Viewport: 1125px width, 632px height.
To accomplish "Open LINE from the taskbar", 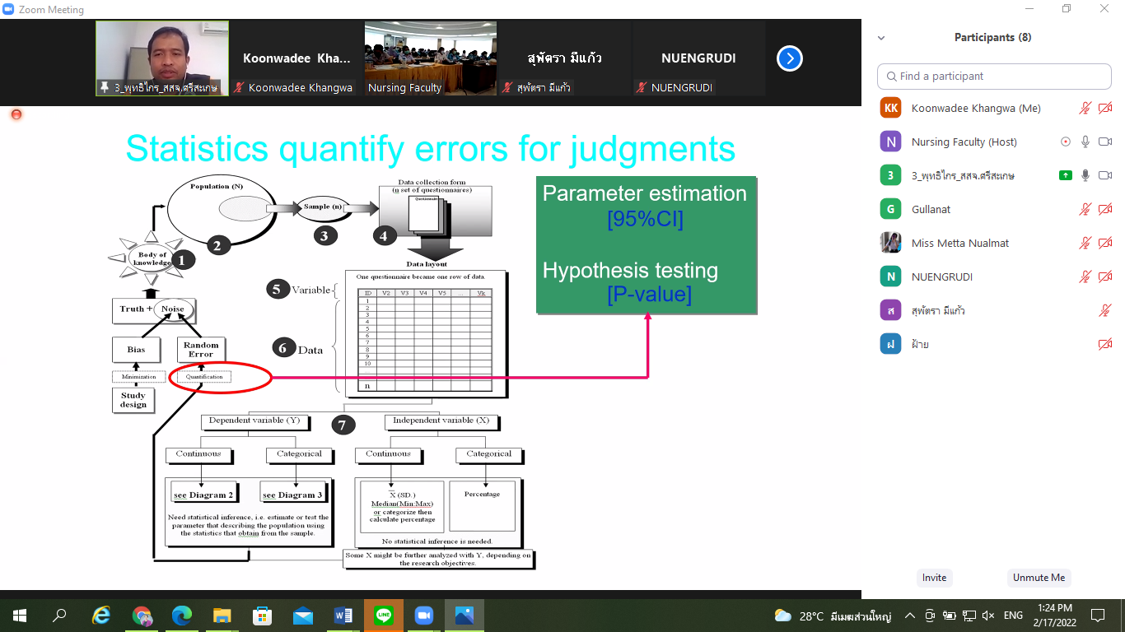I will point(383,616).
